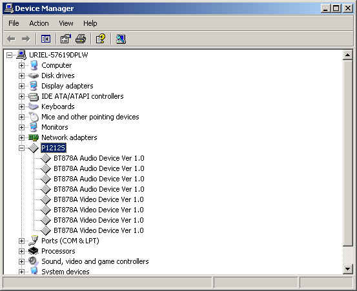Select the Keyboards label
Screen dimensions: 357x291
pos(58,106)
